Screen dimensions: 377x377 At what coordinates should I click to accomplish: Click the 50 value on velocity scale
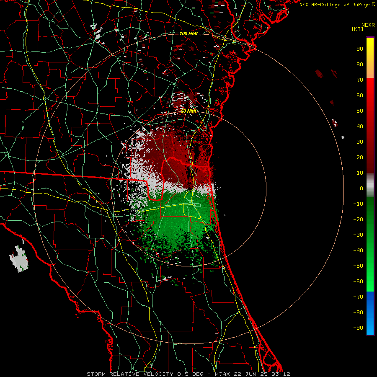click(x=360, y=111)
